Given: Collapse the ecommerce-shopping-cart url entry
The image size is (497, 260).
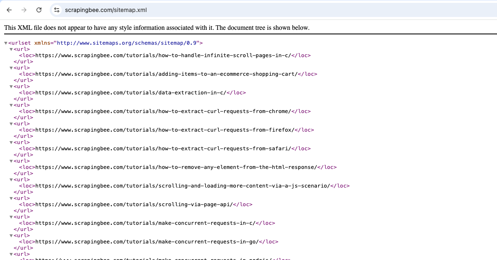Looking at the screenshot, I should pos(11,67).
